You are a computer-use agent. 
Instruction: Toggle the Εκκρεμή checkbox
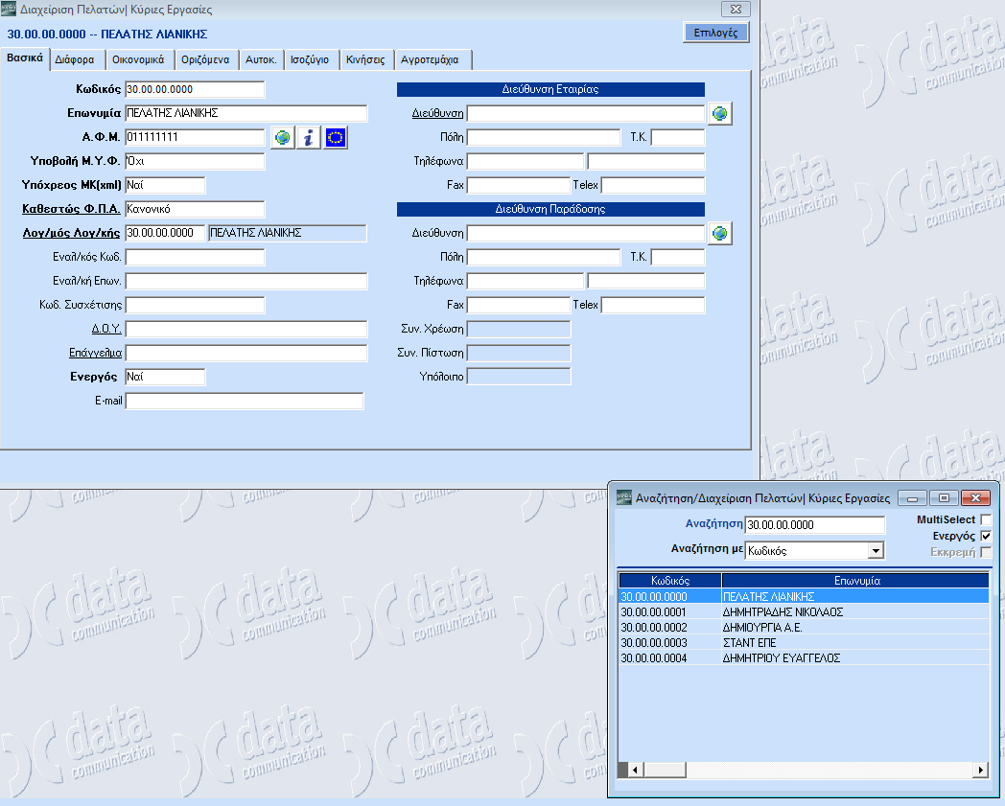[986, 552]
